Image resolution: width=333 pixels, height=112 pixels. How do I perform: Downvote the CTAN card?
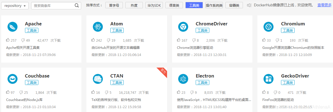point(107,92)
